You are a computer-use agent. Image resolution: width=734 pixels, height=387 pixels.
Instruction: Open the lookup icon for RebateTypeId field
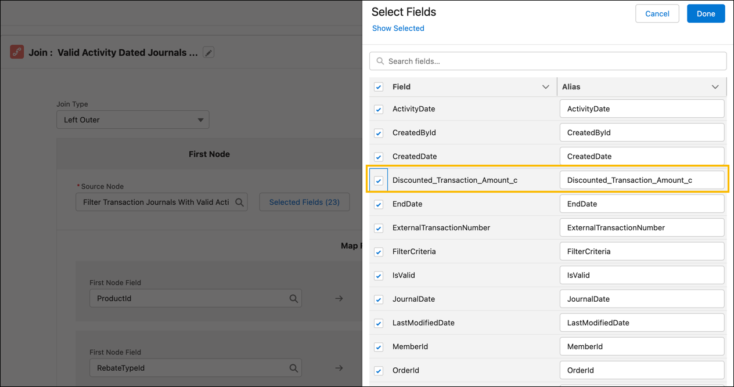click(294, 368)
